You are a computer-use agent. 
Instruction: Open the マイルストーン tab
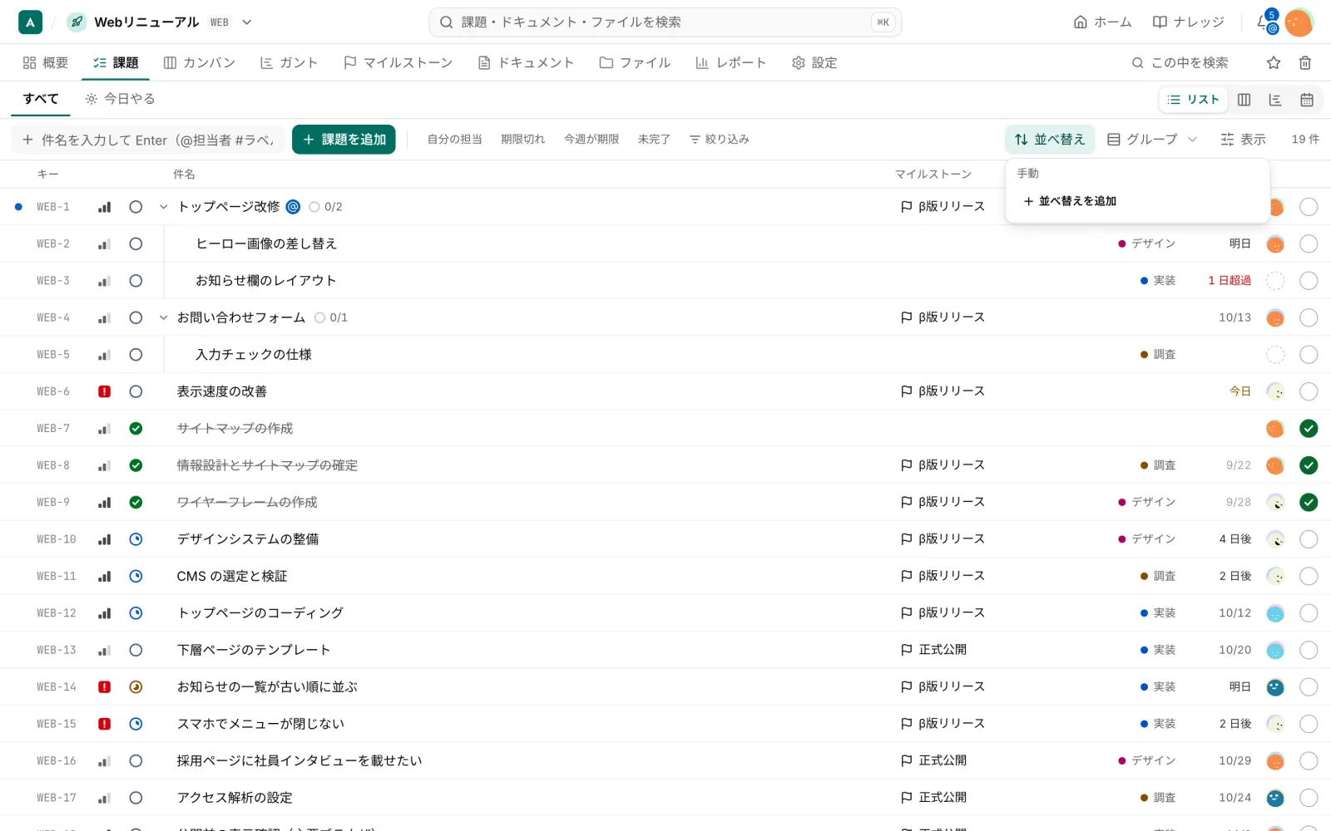point(398,62)
